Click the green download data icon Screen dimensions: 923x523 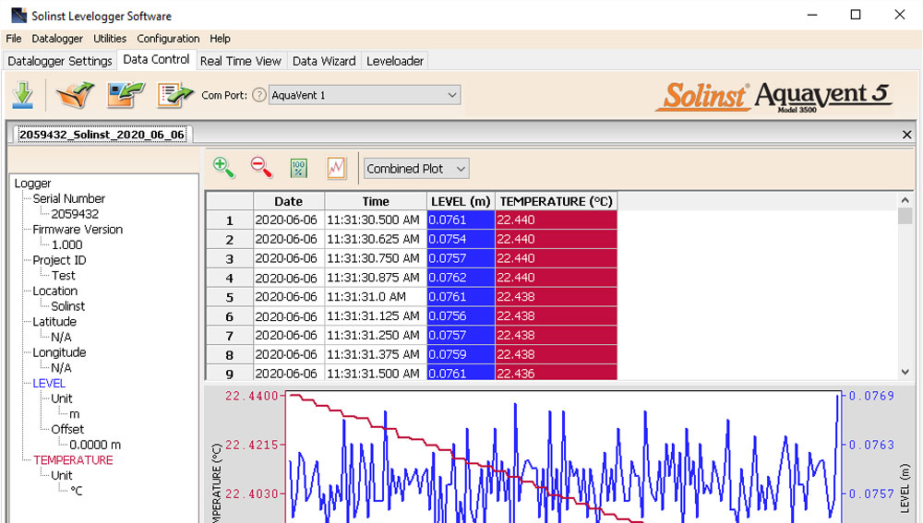pyautogui.click(x=23, y=95)
